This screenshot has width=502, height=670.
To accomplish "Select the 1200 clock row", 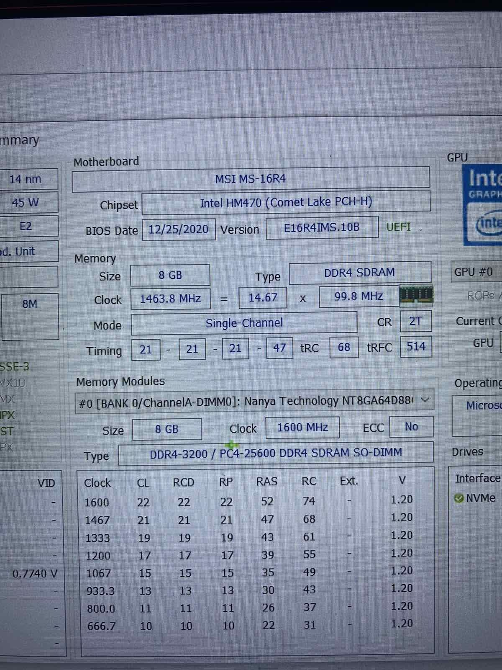I will click(249, 555).
